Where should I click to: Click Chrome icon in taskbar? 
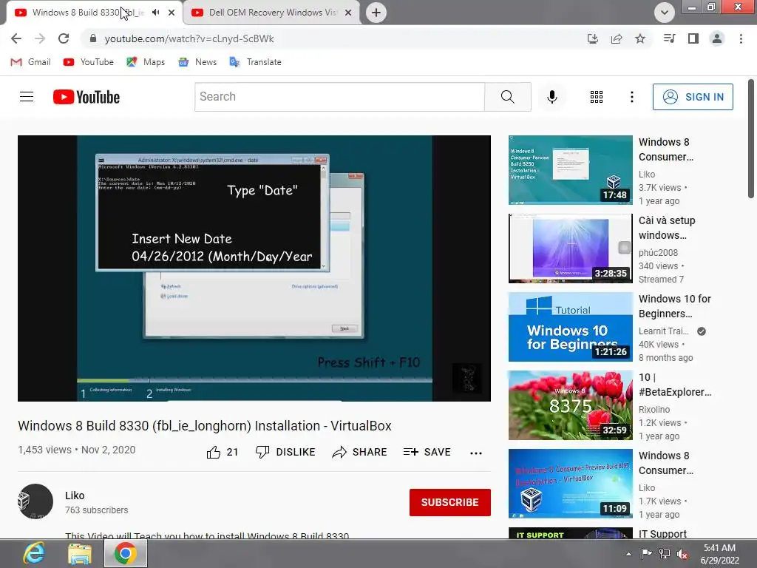click(125, 553)
